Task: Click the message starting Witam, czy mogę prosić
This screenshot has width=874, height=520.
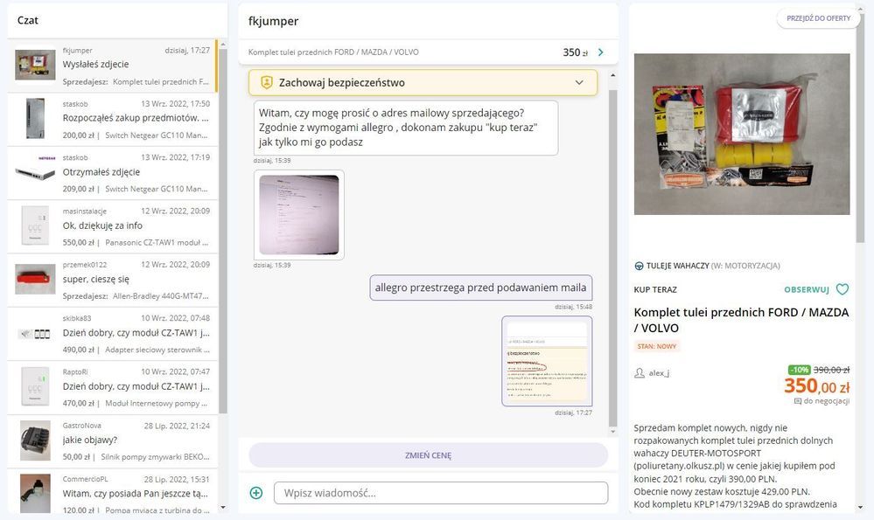Action: point(406,128)
